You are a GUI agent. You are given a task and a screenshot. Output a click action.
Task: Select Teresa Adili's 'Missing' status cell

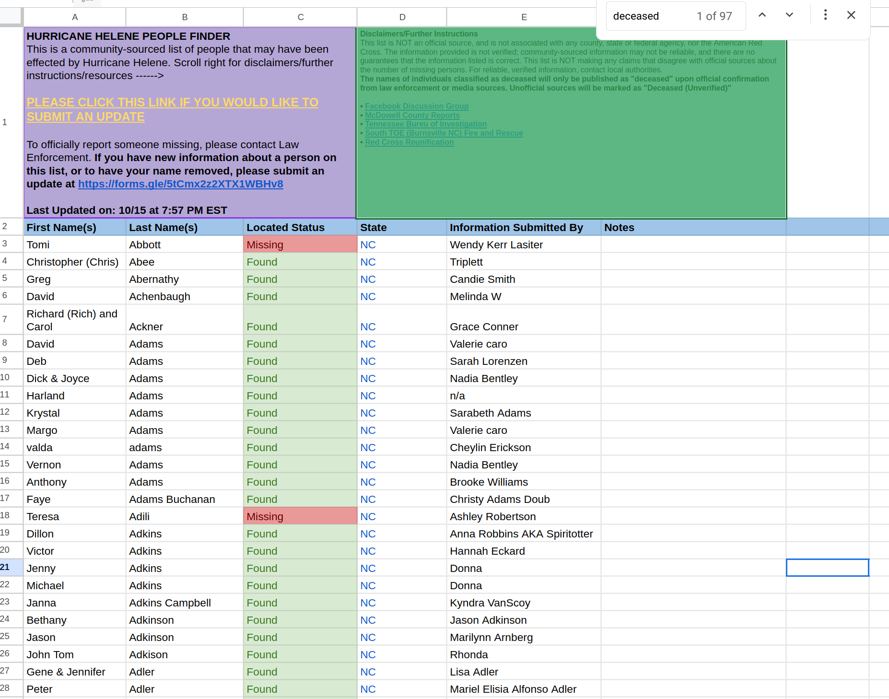click(300, 516)
